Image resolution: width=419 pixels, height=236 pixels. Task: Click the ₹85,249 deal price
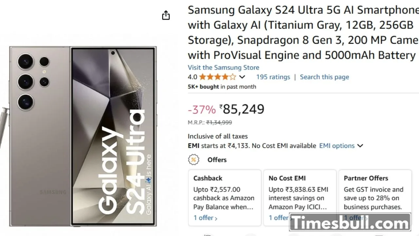(x=243, y=109)
